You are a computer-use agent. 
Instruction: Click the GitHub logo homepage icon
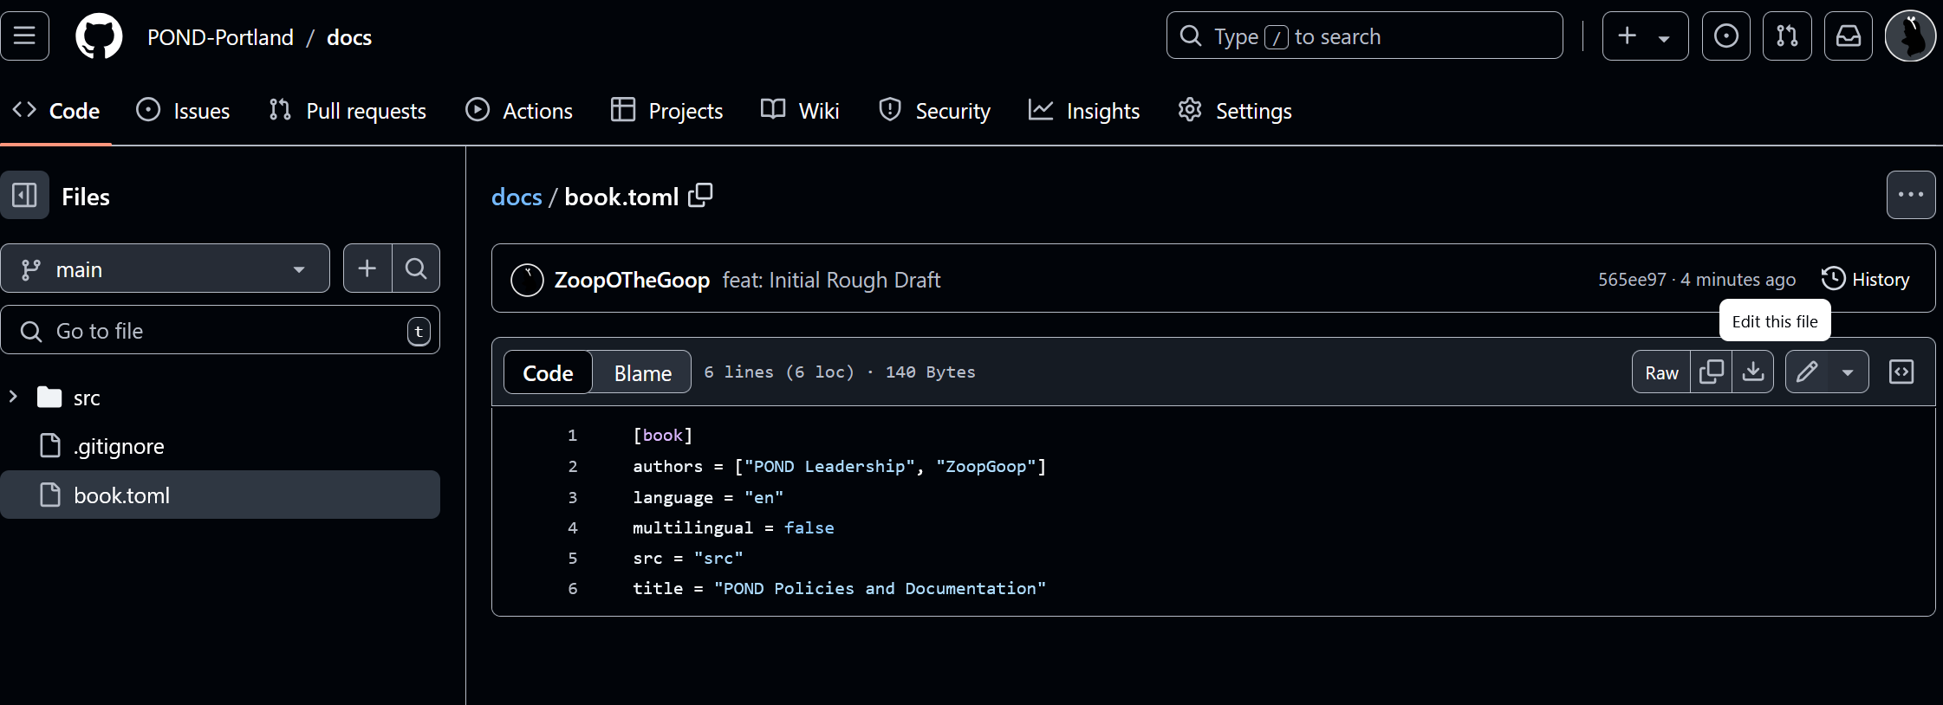point(99,36)
